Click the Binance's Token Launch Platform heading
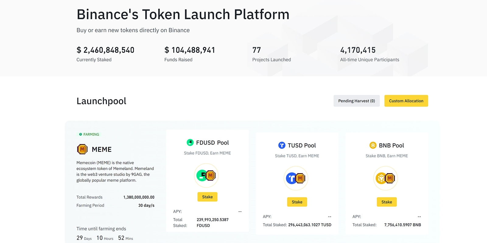 click(x=183, y=14)
